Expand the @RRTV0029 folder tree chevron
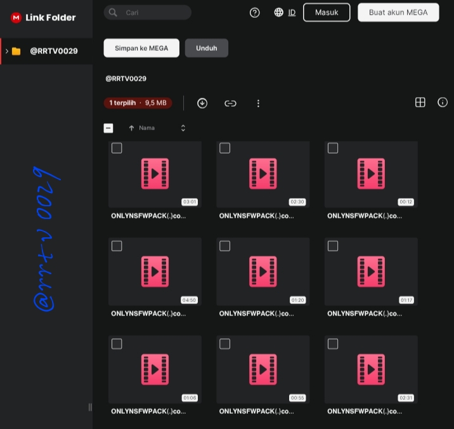454x429 pixels. coord(7,51)
